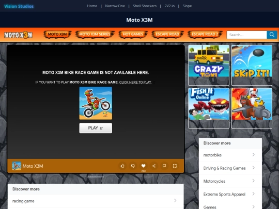The image size is (279, 209).
Task: Enter fullscreen mode via expand icon
Action: pyautogui.click(x=175, y=166)
